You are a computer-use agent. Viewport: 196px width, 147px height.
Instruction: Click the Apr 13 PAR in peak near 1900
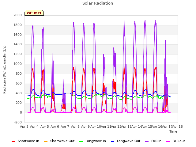(125, 21)
